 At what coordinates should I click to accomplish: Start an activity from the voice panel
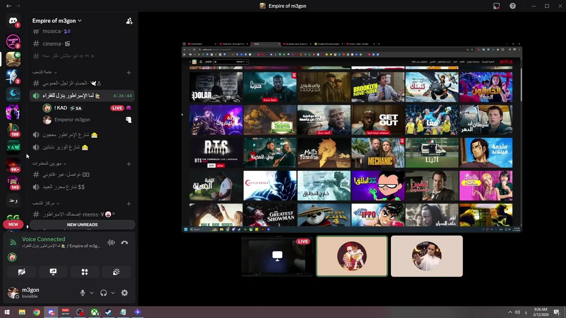pyautogui.click(x=84, y=272)
